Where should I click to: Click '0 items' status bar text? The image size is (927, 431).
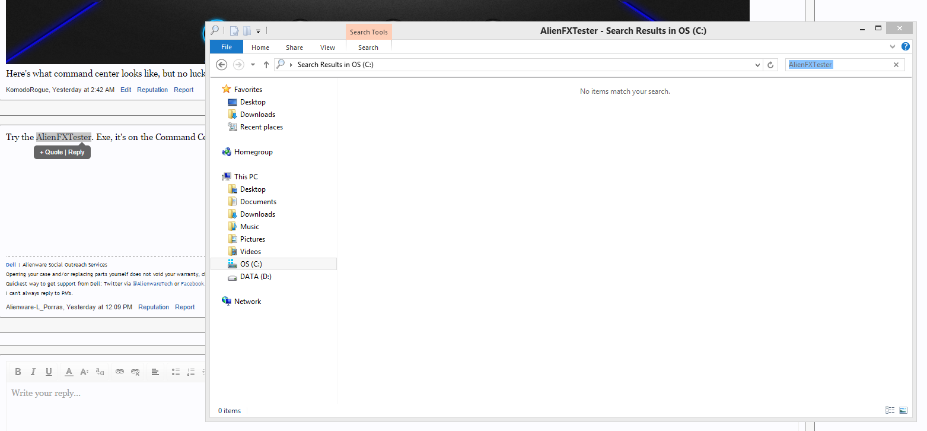[230, 411]
